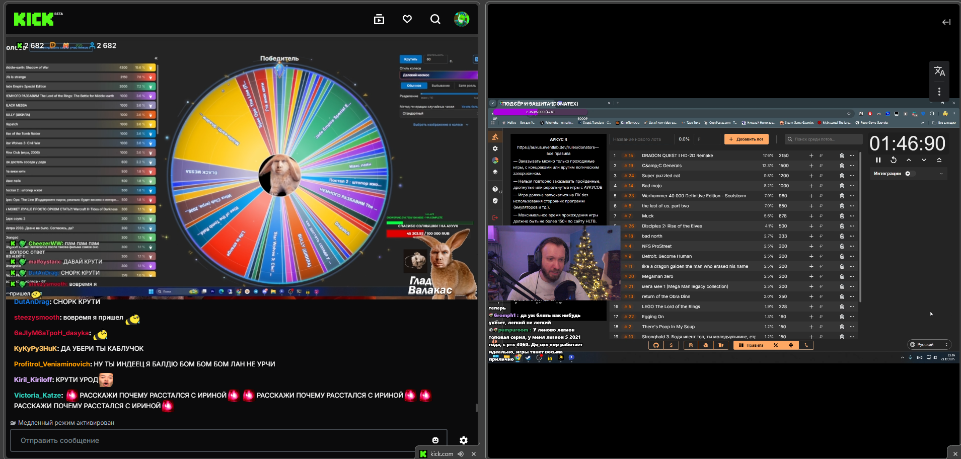Open the heart Following icon in Kick header
Screen dimensions: 961x459
(x=407, y=19)
